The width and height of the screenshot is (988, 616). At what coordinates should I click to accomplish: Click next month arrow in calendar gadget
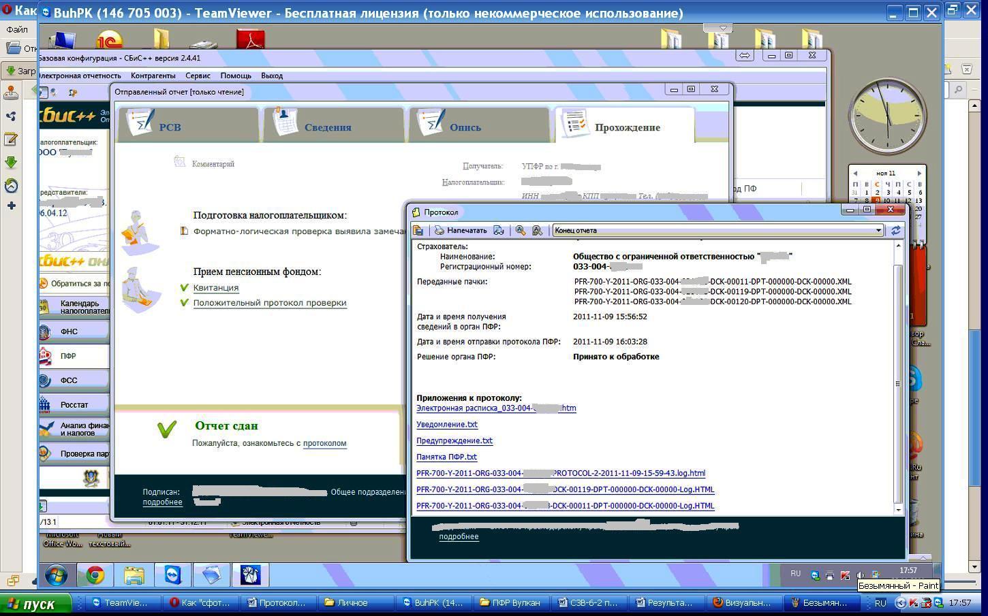[x=918, y=174]
